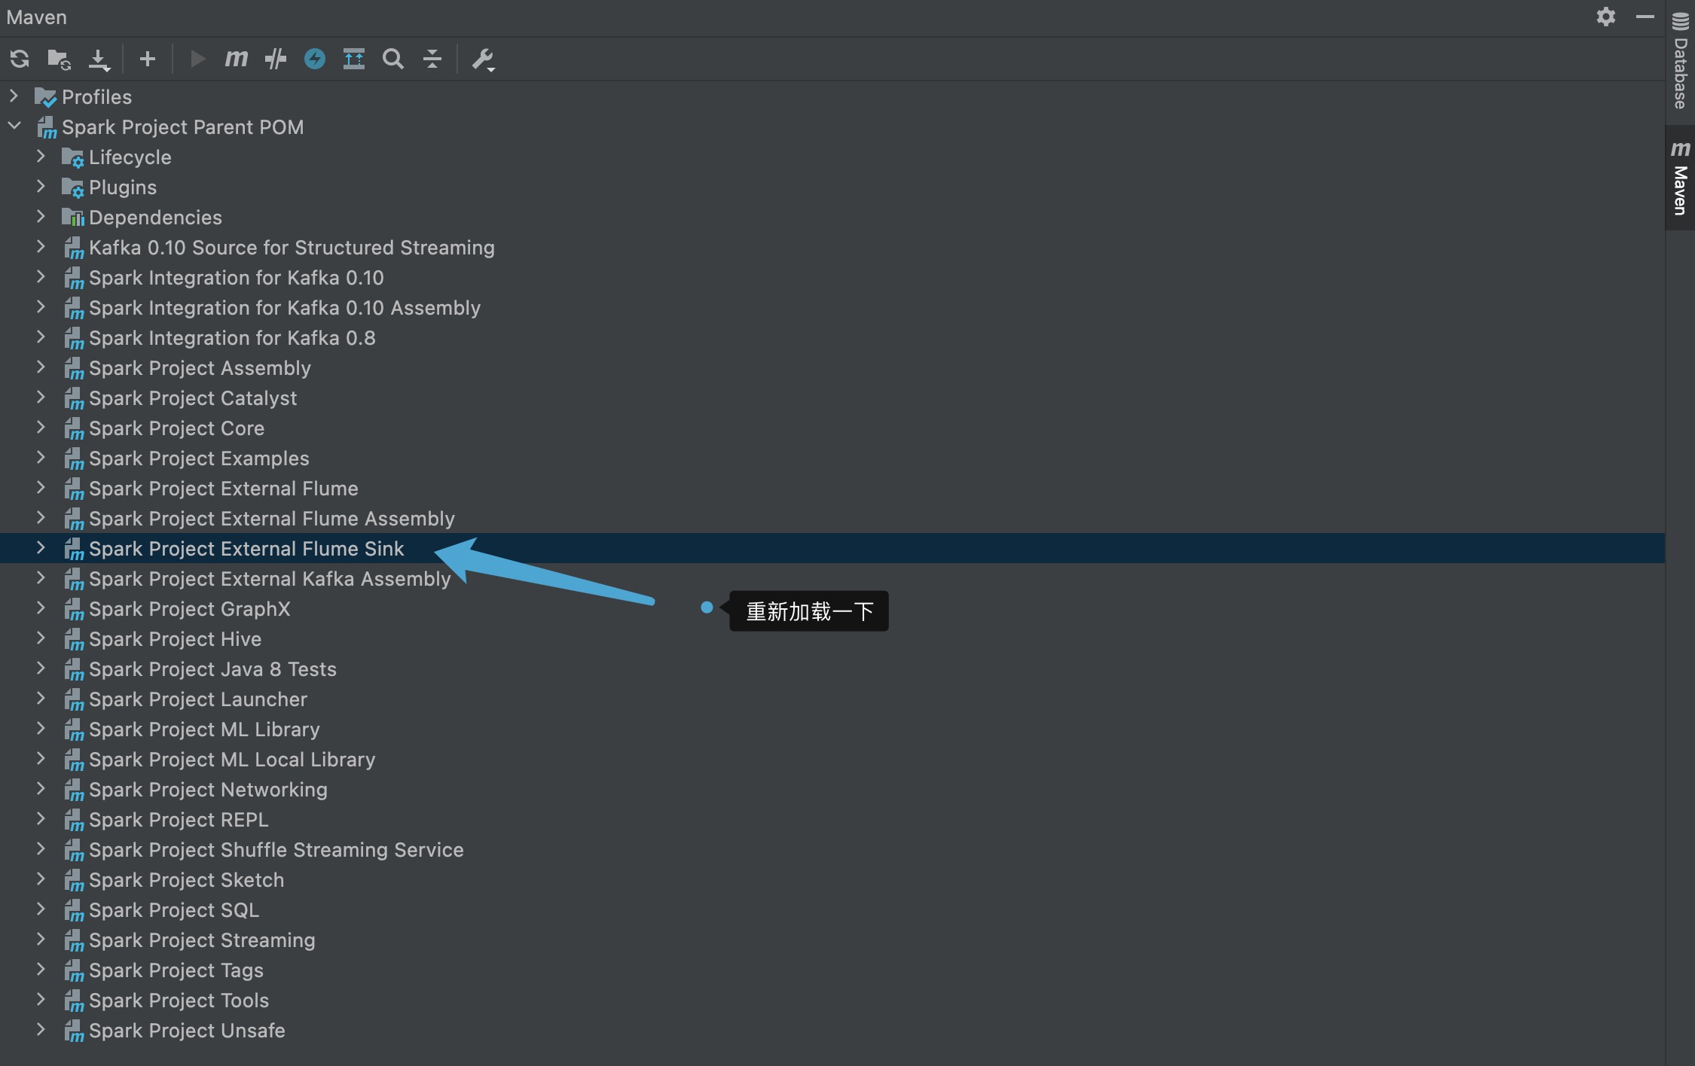Expand the Profiles node

[14, 96]
